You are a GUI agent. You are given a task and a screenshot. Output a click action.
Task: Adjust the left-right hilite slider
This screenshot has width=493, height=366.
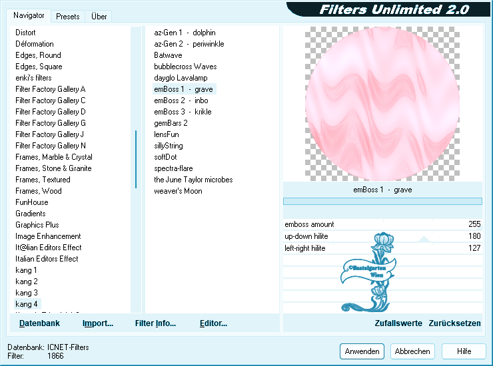tap(382, 248)
